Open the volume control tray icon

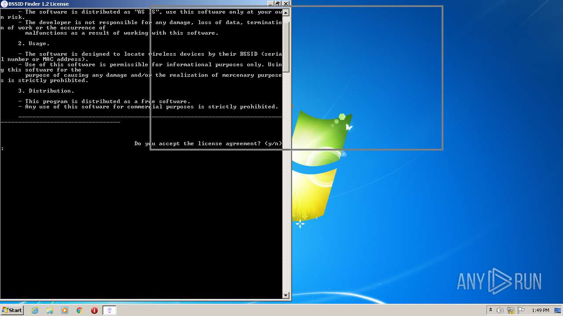[x=500, y=310]
